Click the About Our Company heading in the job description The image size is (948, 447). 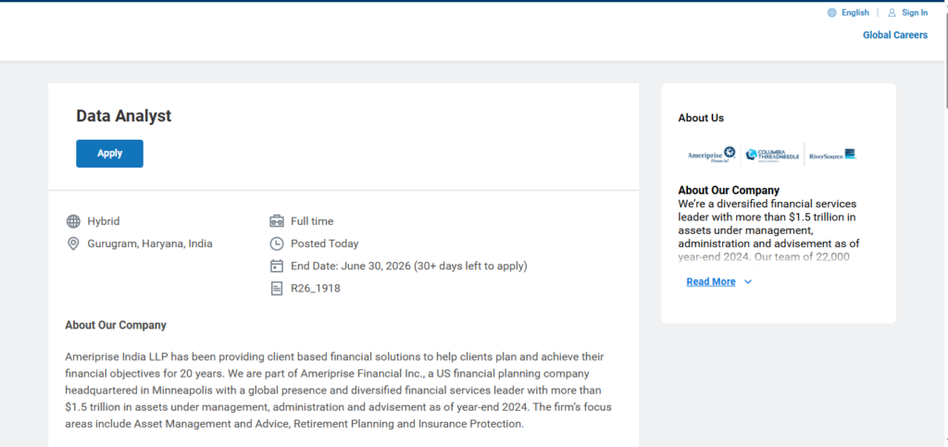(x=116, y=325)
